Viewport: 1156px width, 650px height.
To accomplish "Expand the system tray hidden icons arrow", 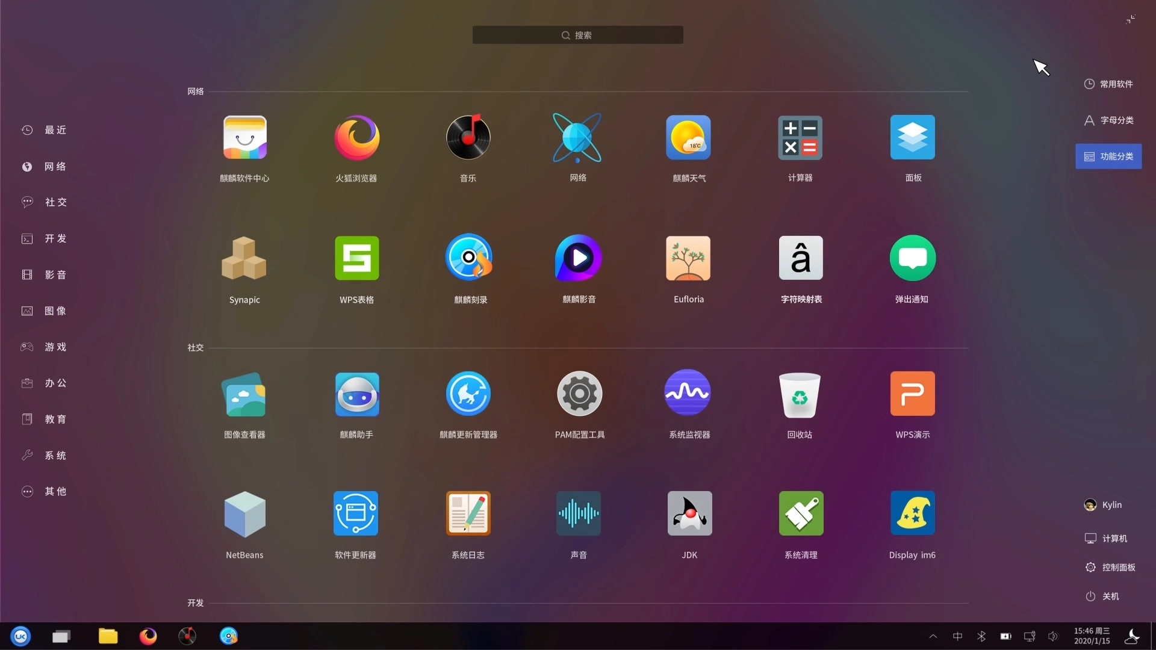I will (x=933, y=636).
